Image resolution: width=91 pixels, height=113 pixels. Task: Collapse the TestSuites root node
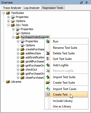pyautogui.click(x=4, y=13)
